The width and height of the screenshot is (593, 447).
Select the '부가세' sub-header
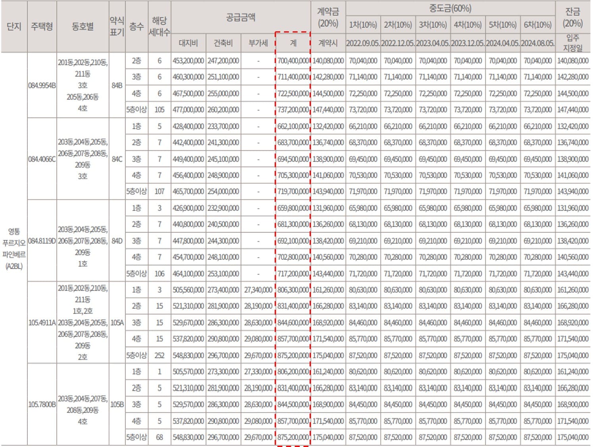point(258,43)
